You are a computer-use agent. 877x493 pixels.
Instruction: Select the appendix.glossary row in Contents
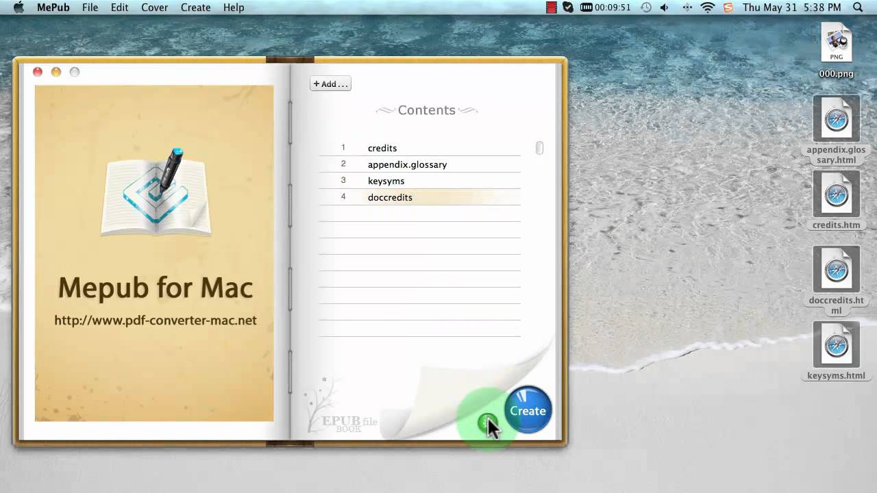(419, 164)
